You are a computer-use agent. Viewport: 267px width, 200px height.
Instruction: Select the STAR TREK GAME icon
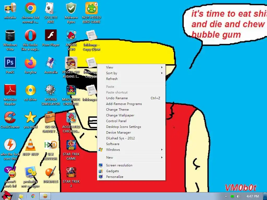(71, 150)
